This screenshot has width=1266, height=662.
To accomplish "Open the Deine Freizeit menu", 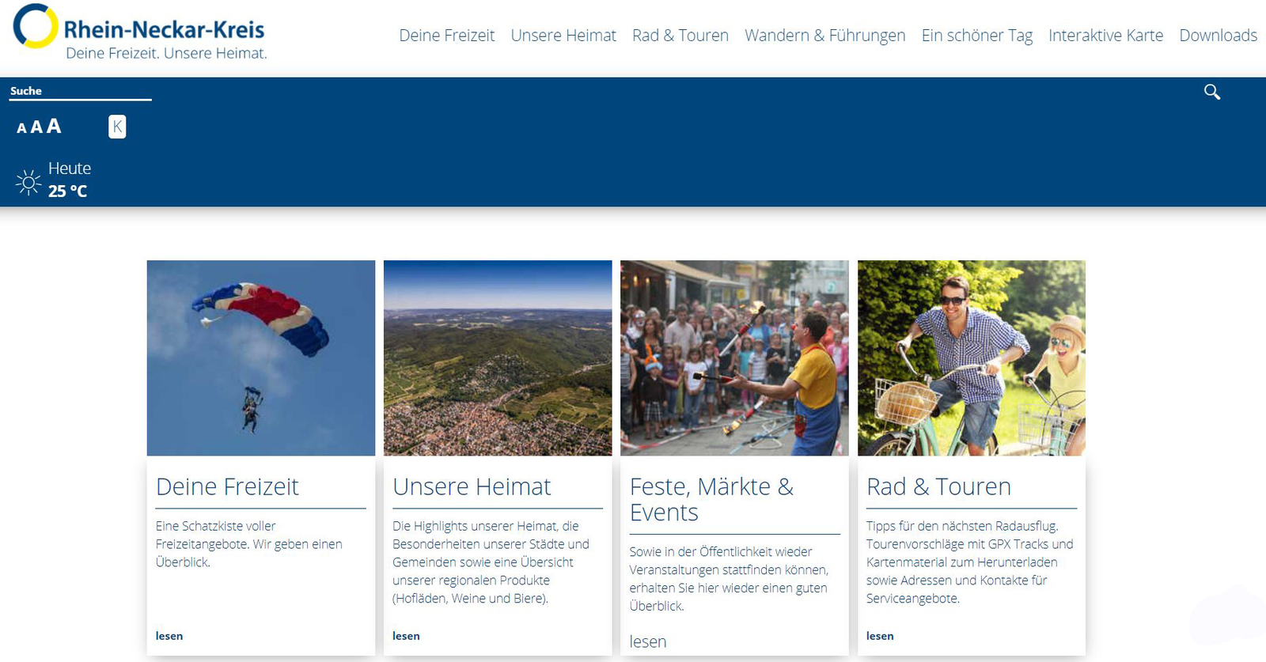I will click(447, 36).
